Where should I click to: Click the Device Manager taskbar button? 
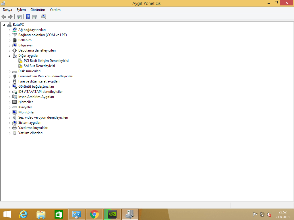tap(130, 214)
